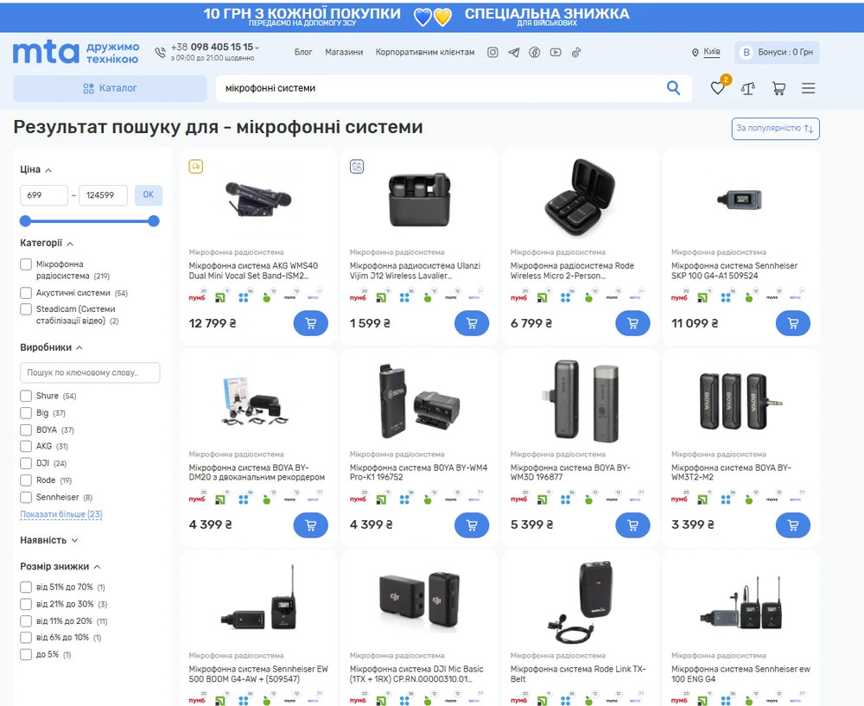The width and height of the screenshot is (864, 706).
Task: Open the Блог menu item
Action: pos(303,53)
